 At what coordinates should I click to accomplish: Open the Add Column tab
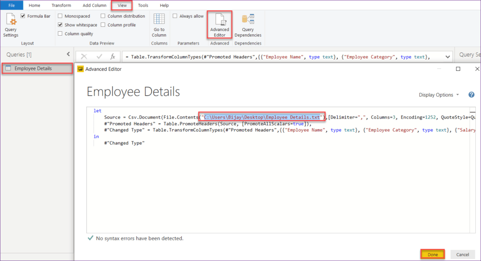click(x=94, y=5)
